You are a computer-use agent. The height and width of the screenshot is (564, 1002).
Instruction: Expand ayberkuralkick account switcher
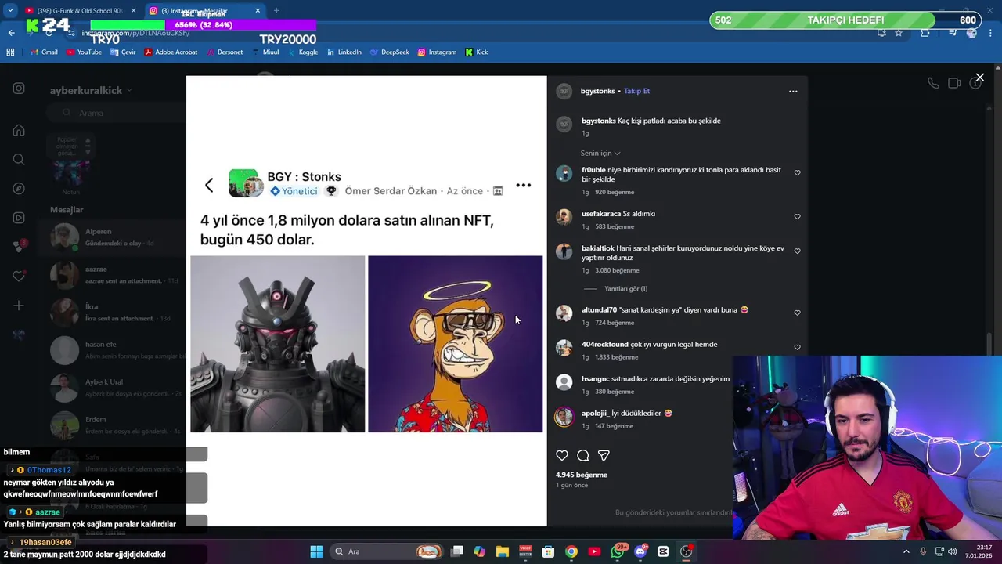(x=91, y=90)
